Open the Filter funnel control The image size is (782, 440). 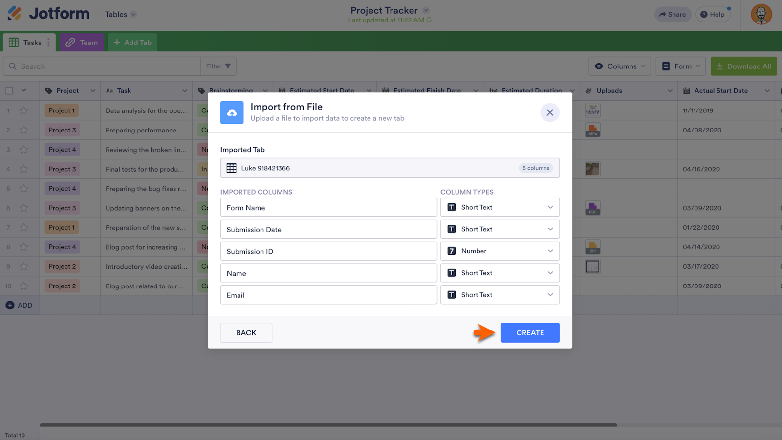pos(218,66)
